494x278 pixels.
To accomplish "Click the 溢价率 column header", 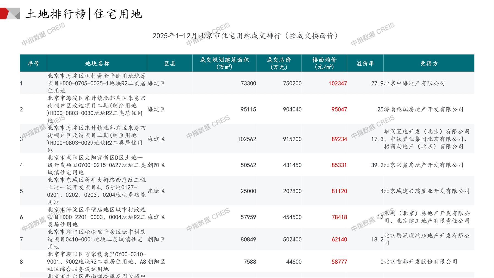I will pos(365,64).
